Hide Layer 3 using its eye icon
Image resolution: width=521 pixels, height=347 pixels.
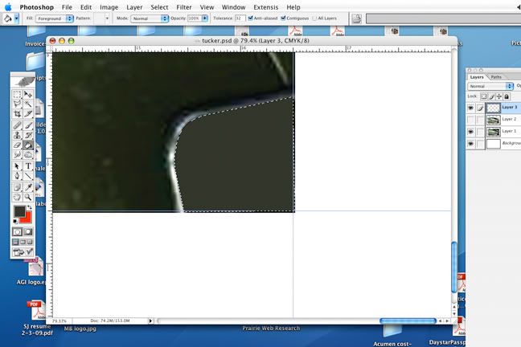pyautogui.click(x=471, y=108)
